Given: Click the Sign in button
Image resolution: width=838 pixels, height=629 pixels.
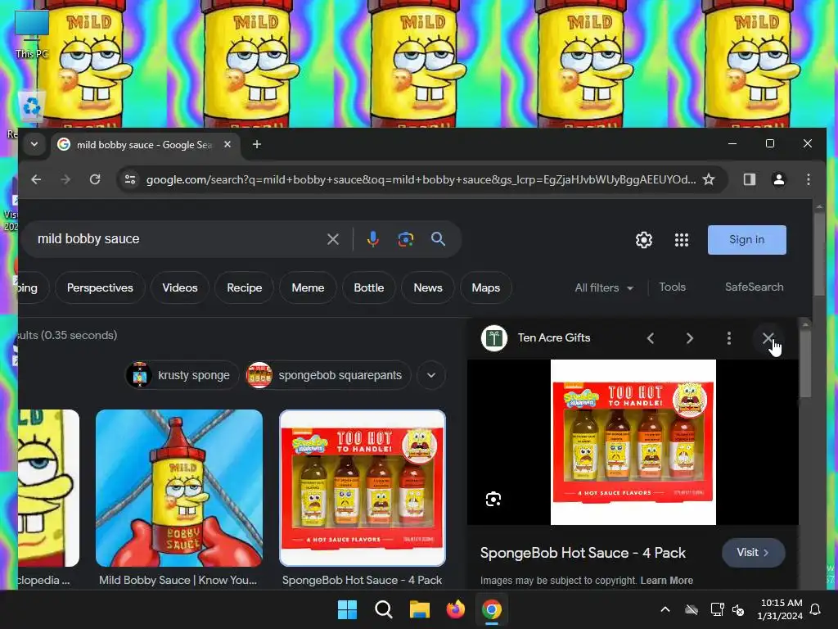Looking at the screenshot, I should [746, 240].
